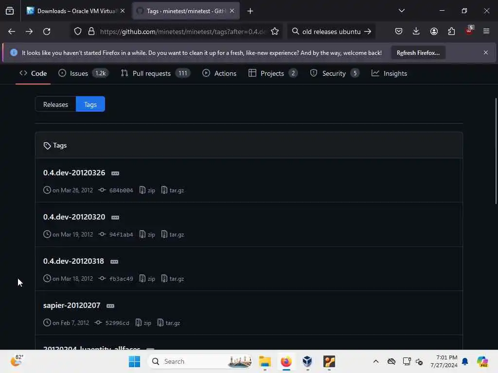Click the page vertical scrollbar thumb

[x=496, y=151]
